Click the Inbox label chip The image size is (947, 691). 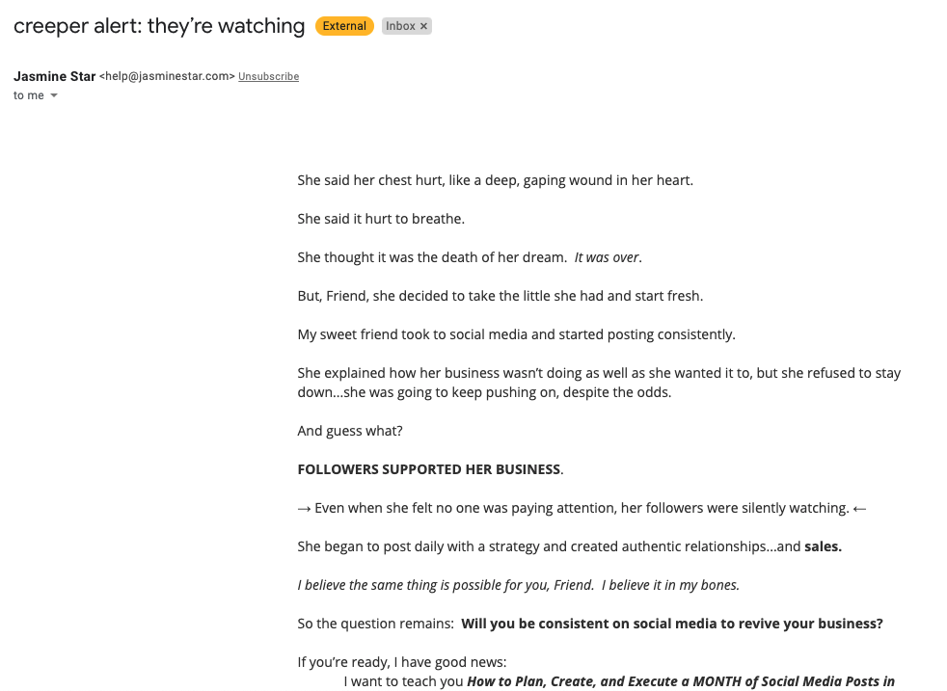[x=400, y=26]
